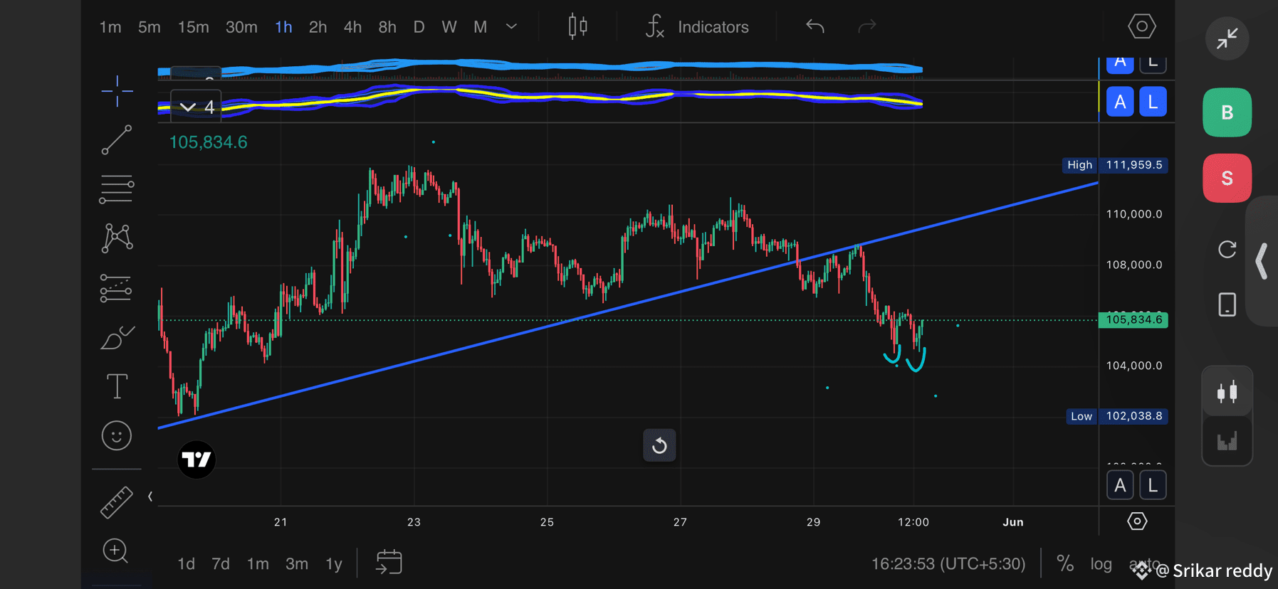1278x589 pixels.
Task: Select the 30m timeframe
Action: tap(241, 27)
